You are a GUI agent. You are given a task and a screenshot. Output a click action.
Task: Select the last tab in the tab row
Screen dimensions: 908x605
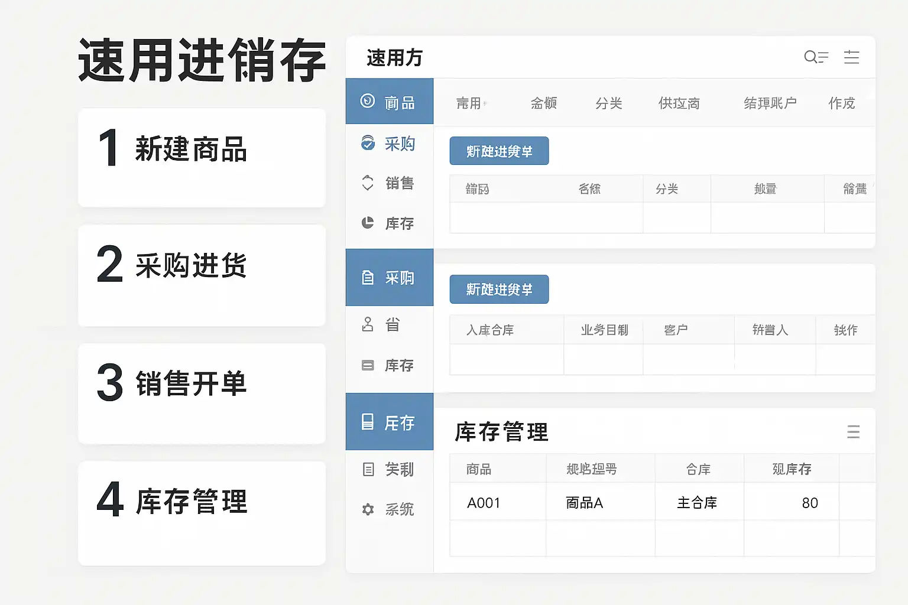click(x=842, y=103)
